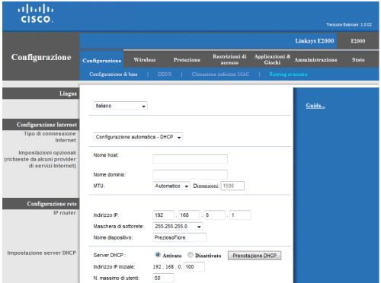Click the starting IP address field 100

194,267
